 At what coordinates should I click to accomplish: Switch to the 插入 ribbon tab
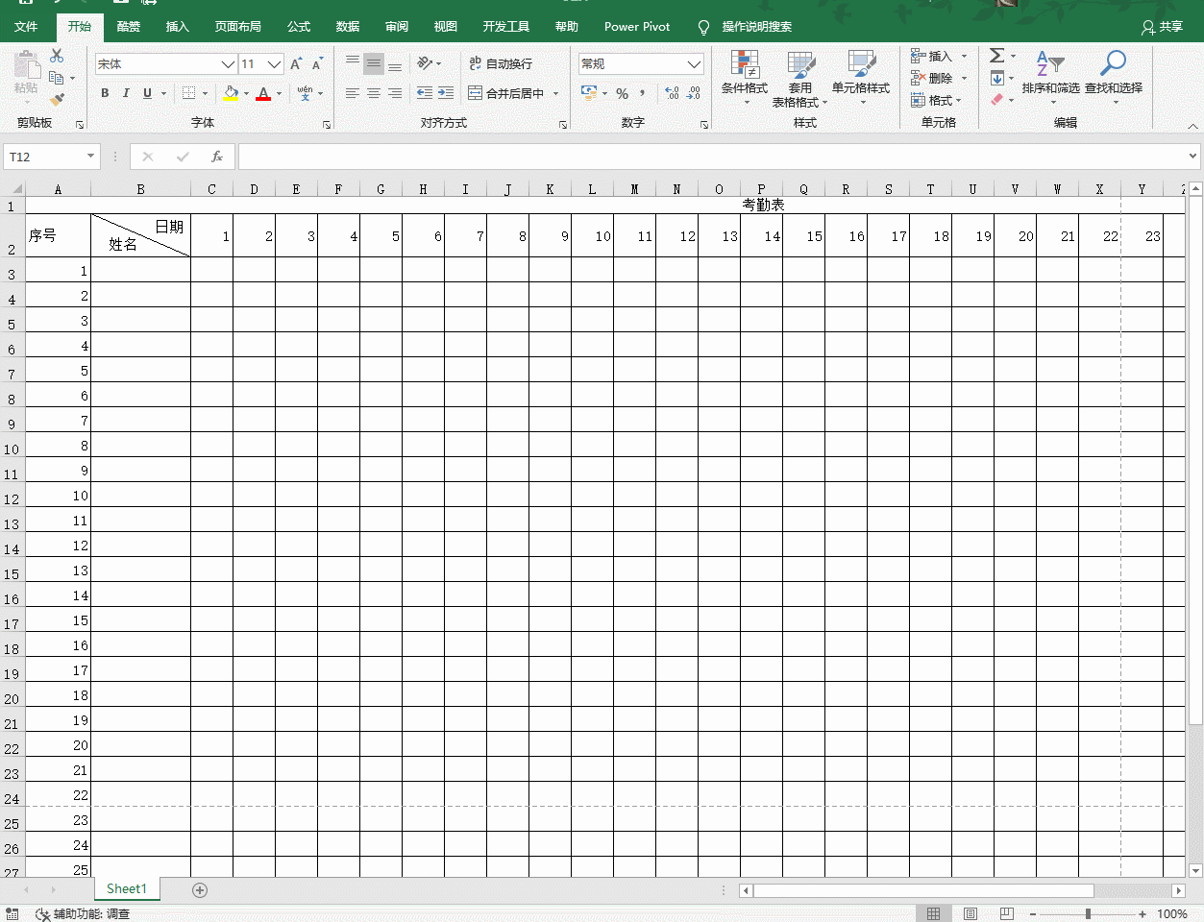click(x=176, y=26)
